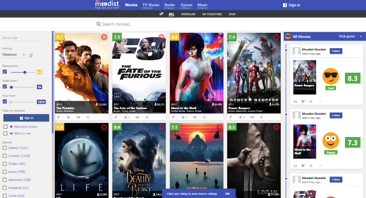Star-rate The Promise movie
This screenshot has width=366, height=198.
(x=68, y=117)
